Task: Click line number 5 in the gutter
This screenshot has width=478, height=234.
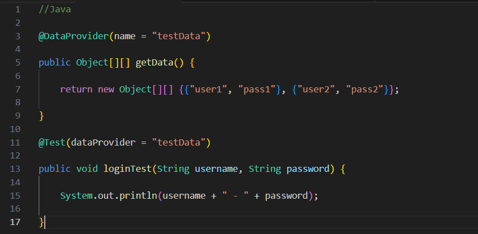Action: (x=18, y=63)
